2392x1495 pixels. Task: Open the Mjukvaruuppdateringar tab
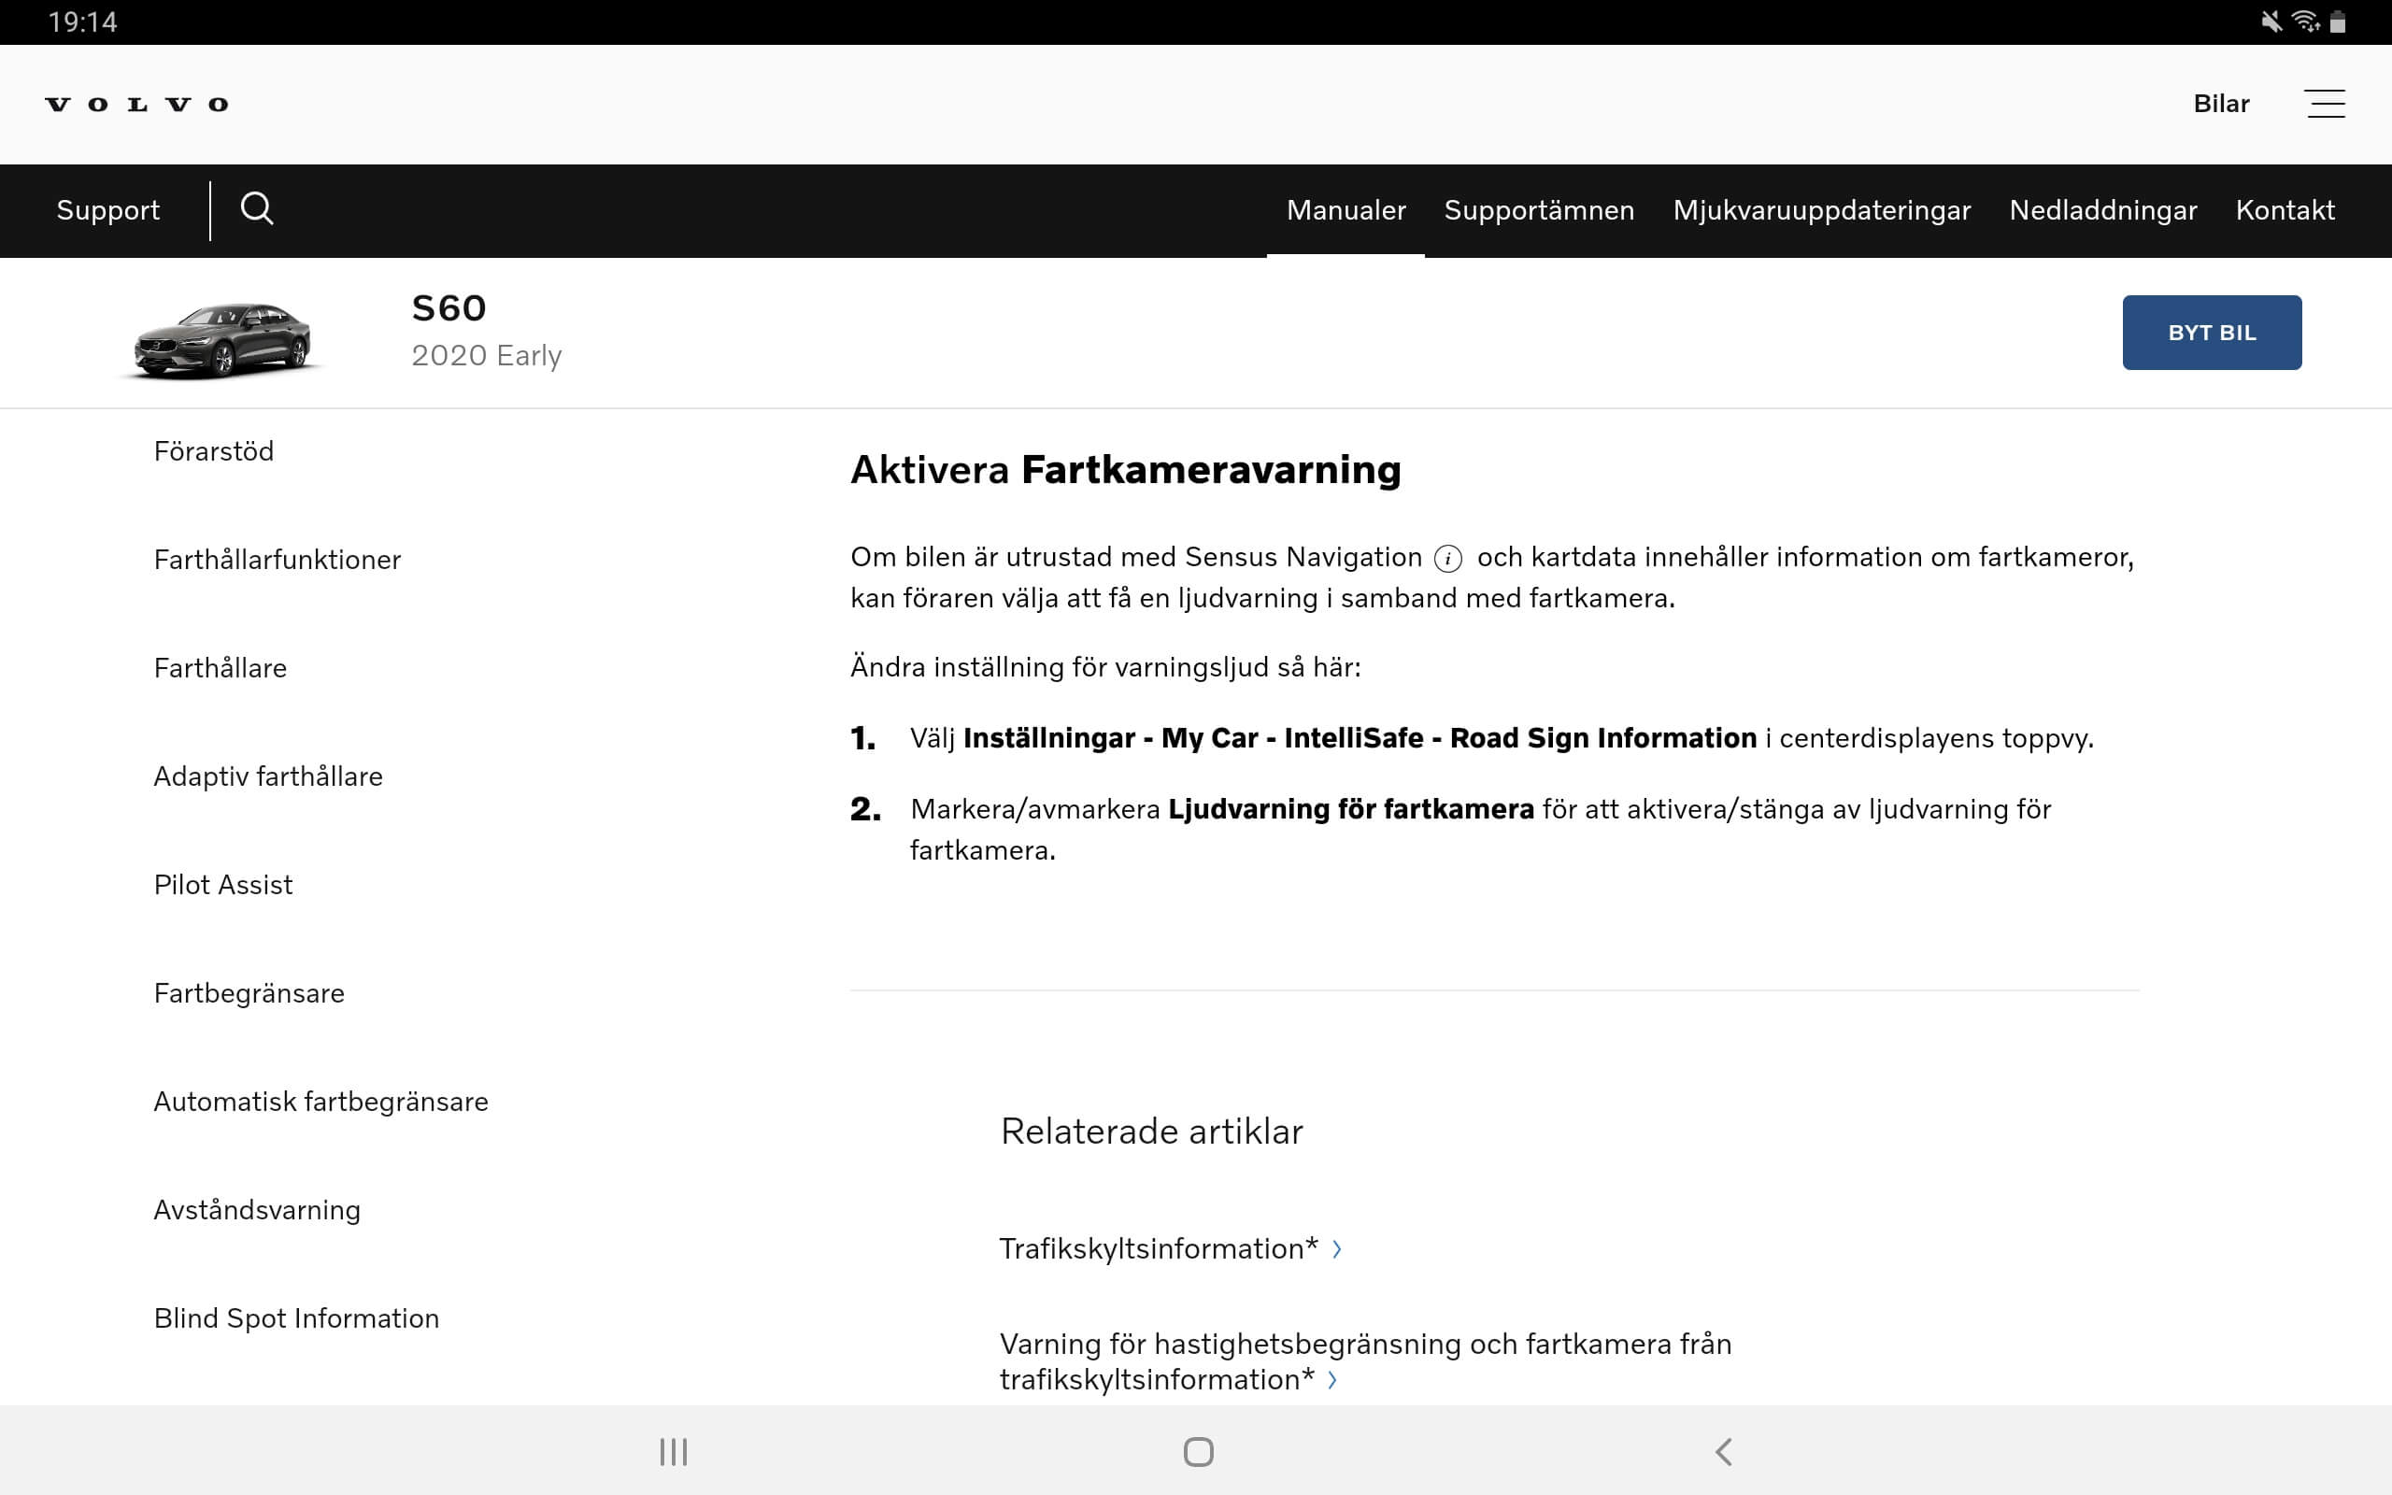tap(1822, 209)
